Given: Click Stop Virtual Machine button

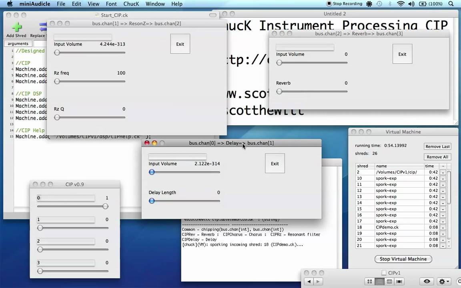Looking at the screenshot, I should pyautogui.click(x=403, y=259).
